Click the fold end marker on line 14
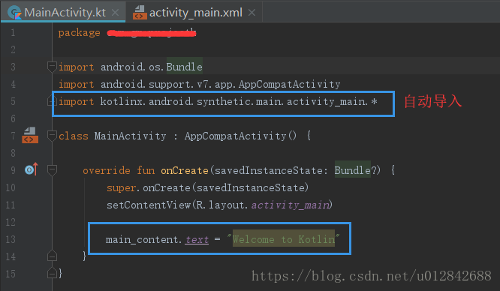Image resolution: width=500 pixels, height=291 pixels. pos(52,256)
